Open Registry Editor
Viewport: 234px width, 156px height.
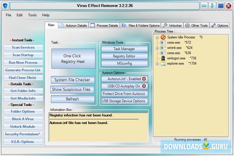(x=125, y=56)
